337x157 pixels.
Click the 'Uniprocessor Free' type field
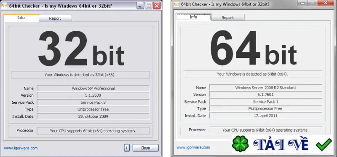[x=93, y=109]
